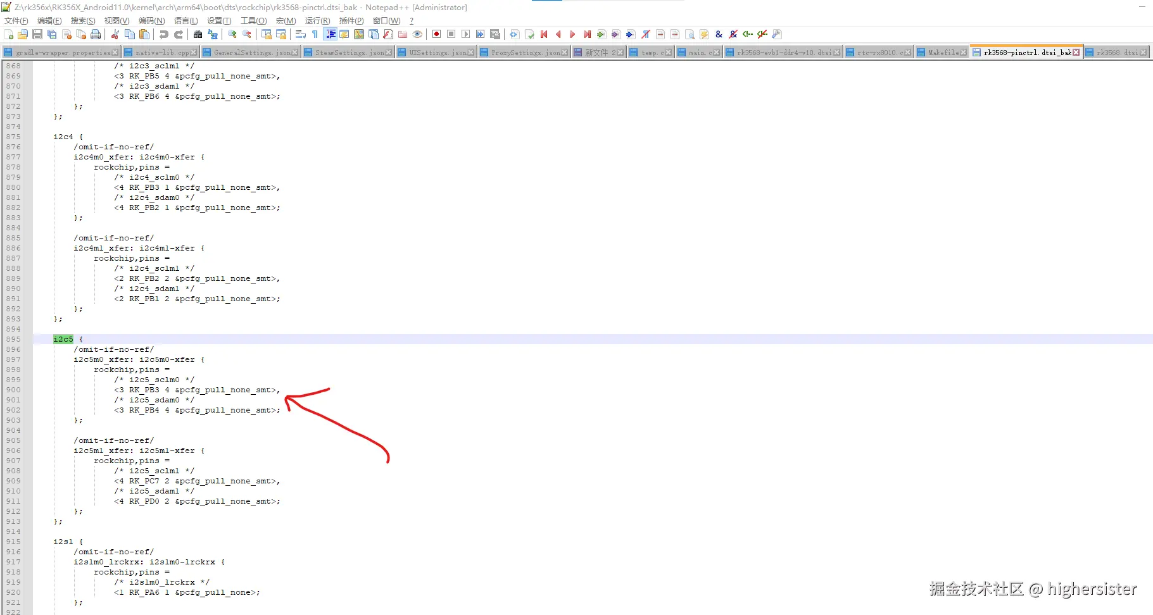This screenshot has height=615, width=1153.
Task: Open the Replace tool icon
Action: click(213, 34)
